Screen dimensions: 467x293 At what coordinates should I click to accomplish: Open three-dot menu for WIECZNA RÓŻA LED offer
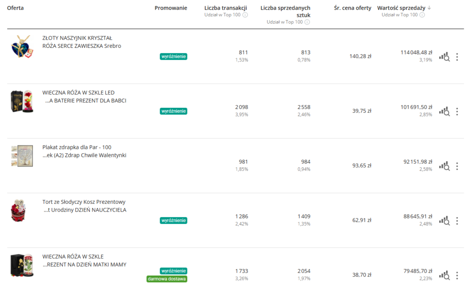(457, 111)
